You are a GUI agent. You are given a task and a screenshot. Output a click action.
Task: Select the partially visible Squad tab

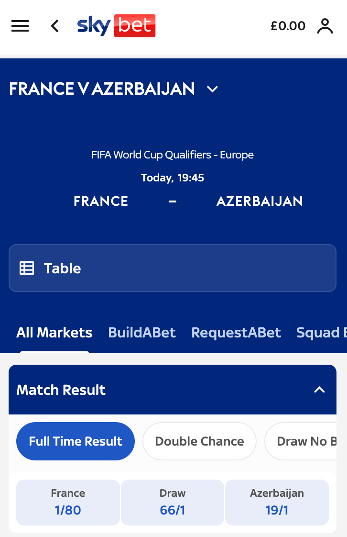pos(321,333)
